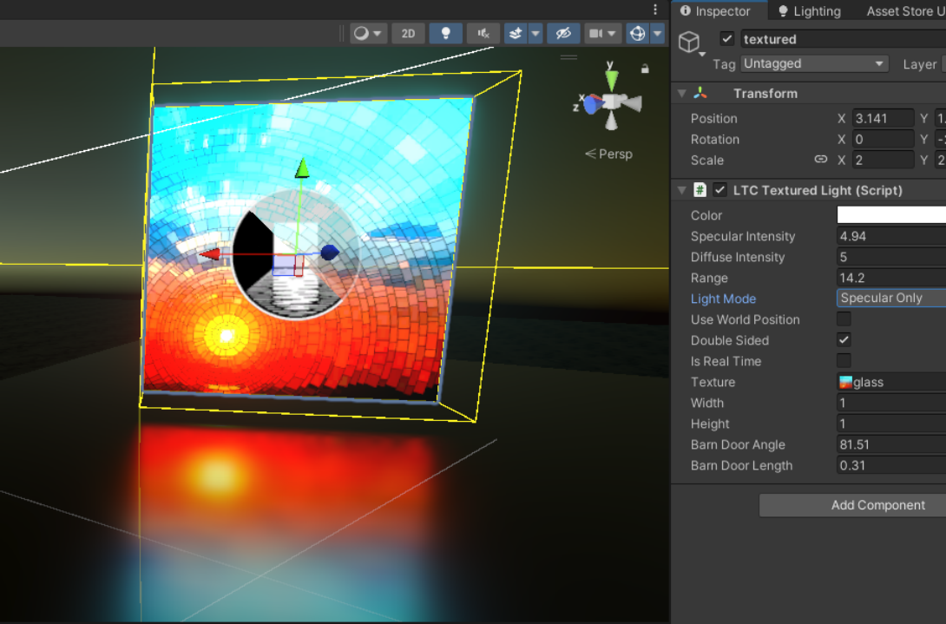Click the GameObject cube icon in Inspector
The height and width of the screenshot is (624, 946).
[689, 43]
